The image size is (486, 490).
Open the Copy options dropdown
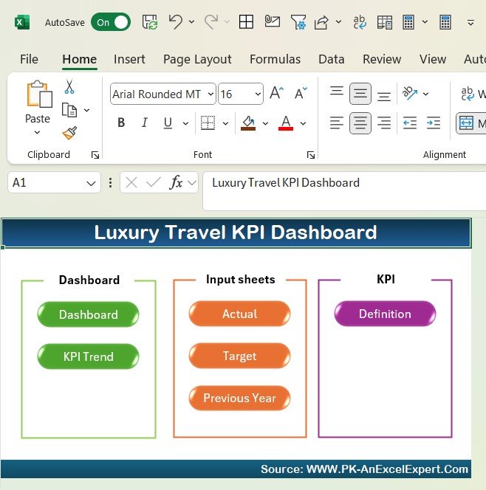pos(87,110)
